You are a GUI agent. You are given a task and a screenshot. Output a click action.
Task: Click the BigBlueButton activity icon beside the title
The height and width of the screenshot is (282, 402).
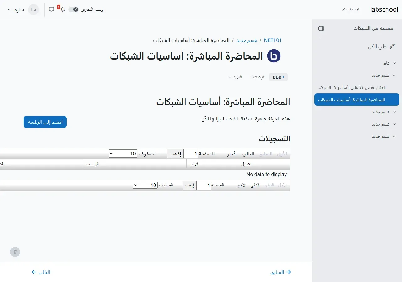pyautogui.click(x=274, y=56)
